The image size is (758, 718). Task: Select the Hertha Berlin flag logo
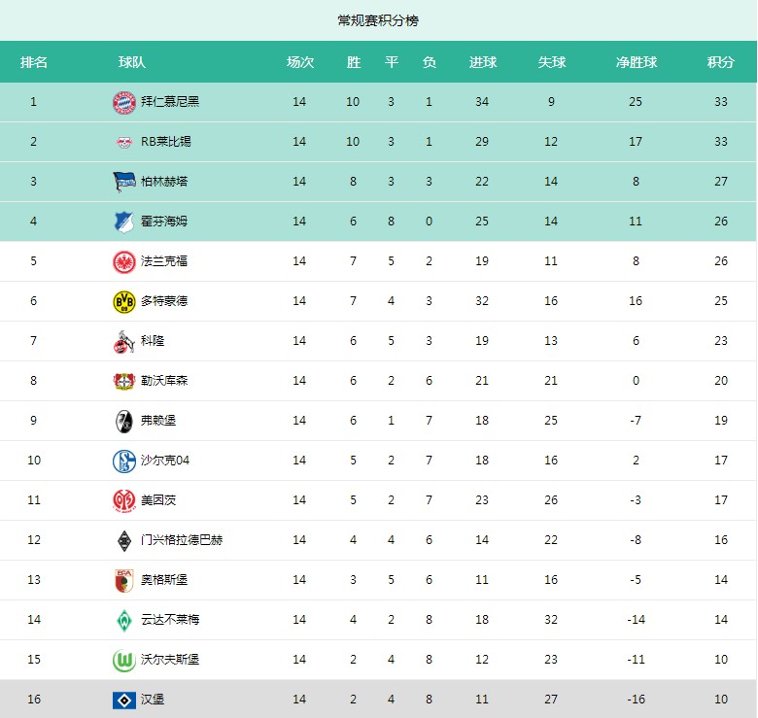click(x=124, y=182)
